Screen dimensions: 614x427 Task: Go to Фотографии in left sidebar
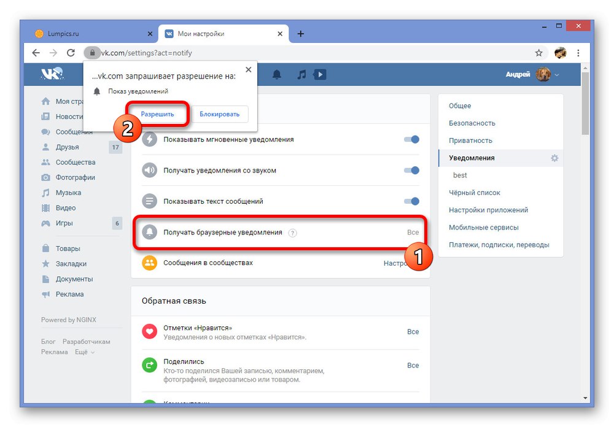coord(75,177)
